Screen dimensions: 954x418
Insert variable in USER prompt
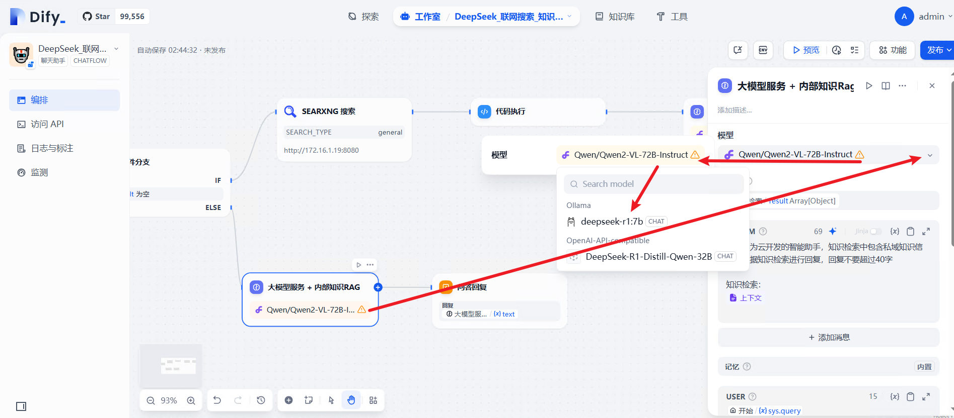coord(895,396)
